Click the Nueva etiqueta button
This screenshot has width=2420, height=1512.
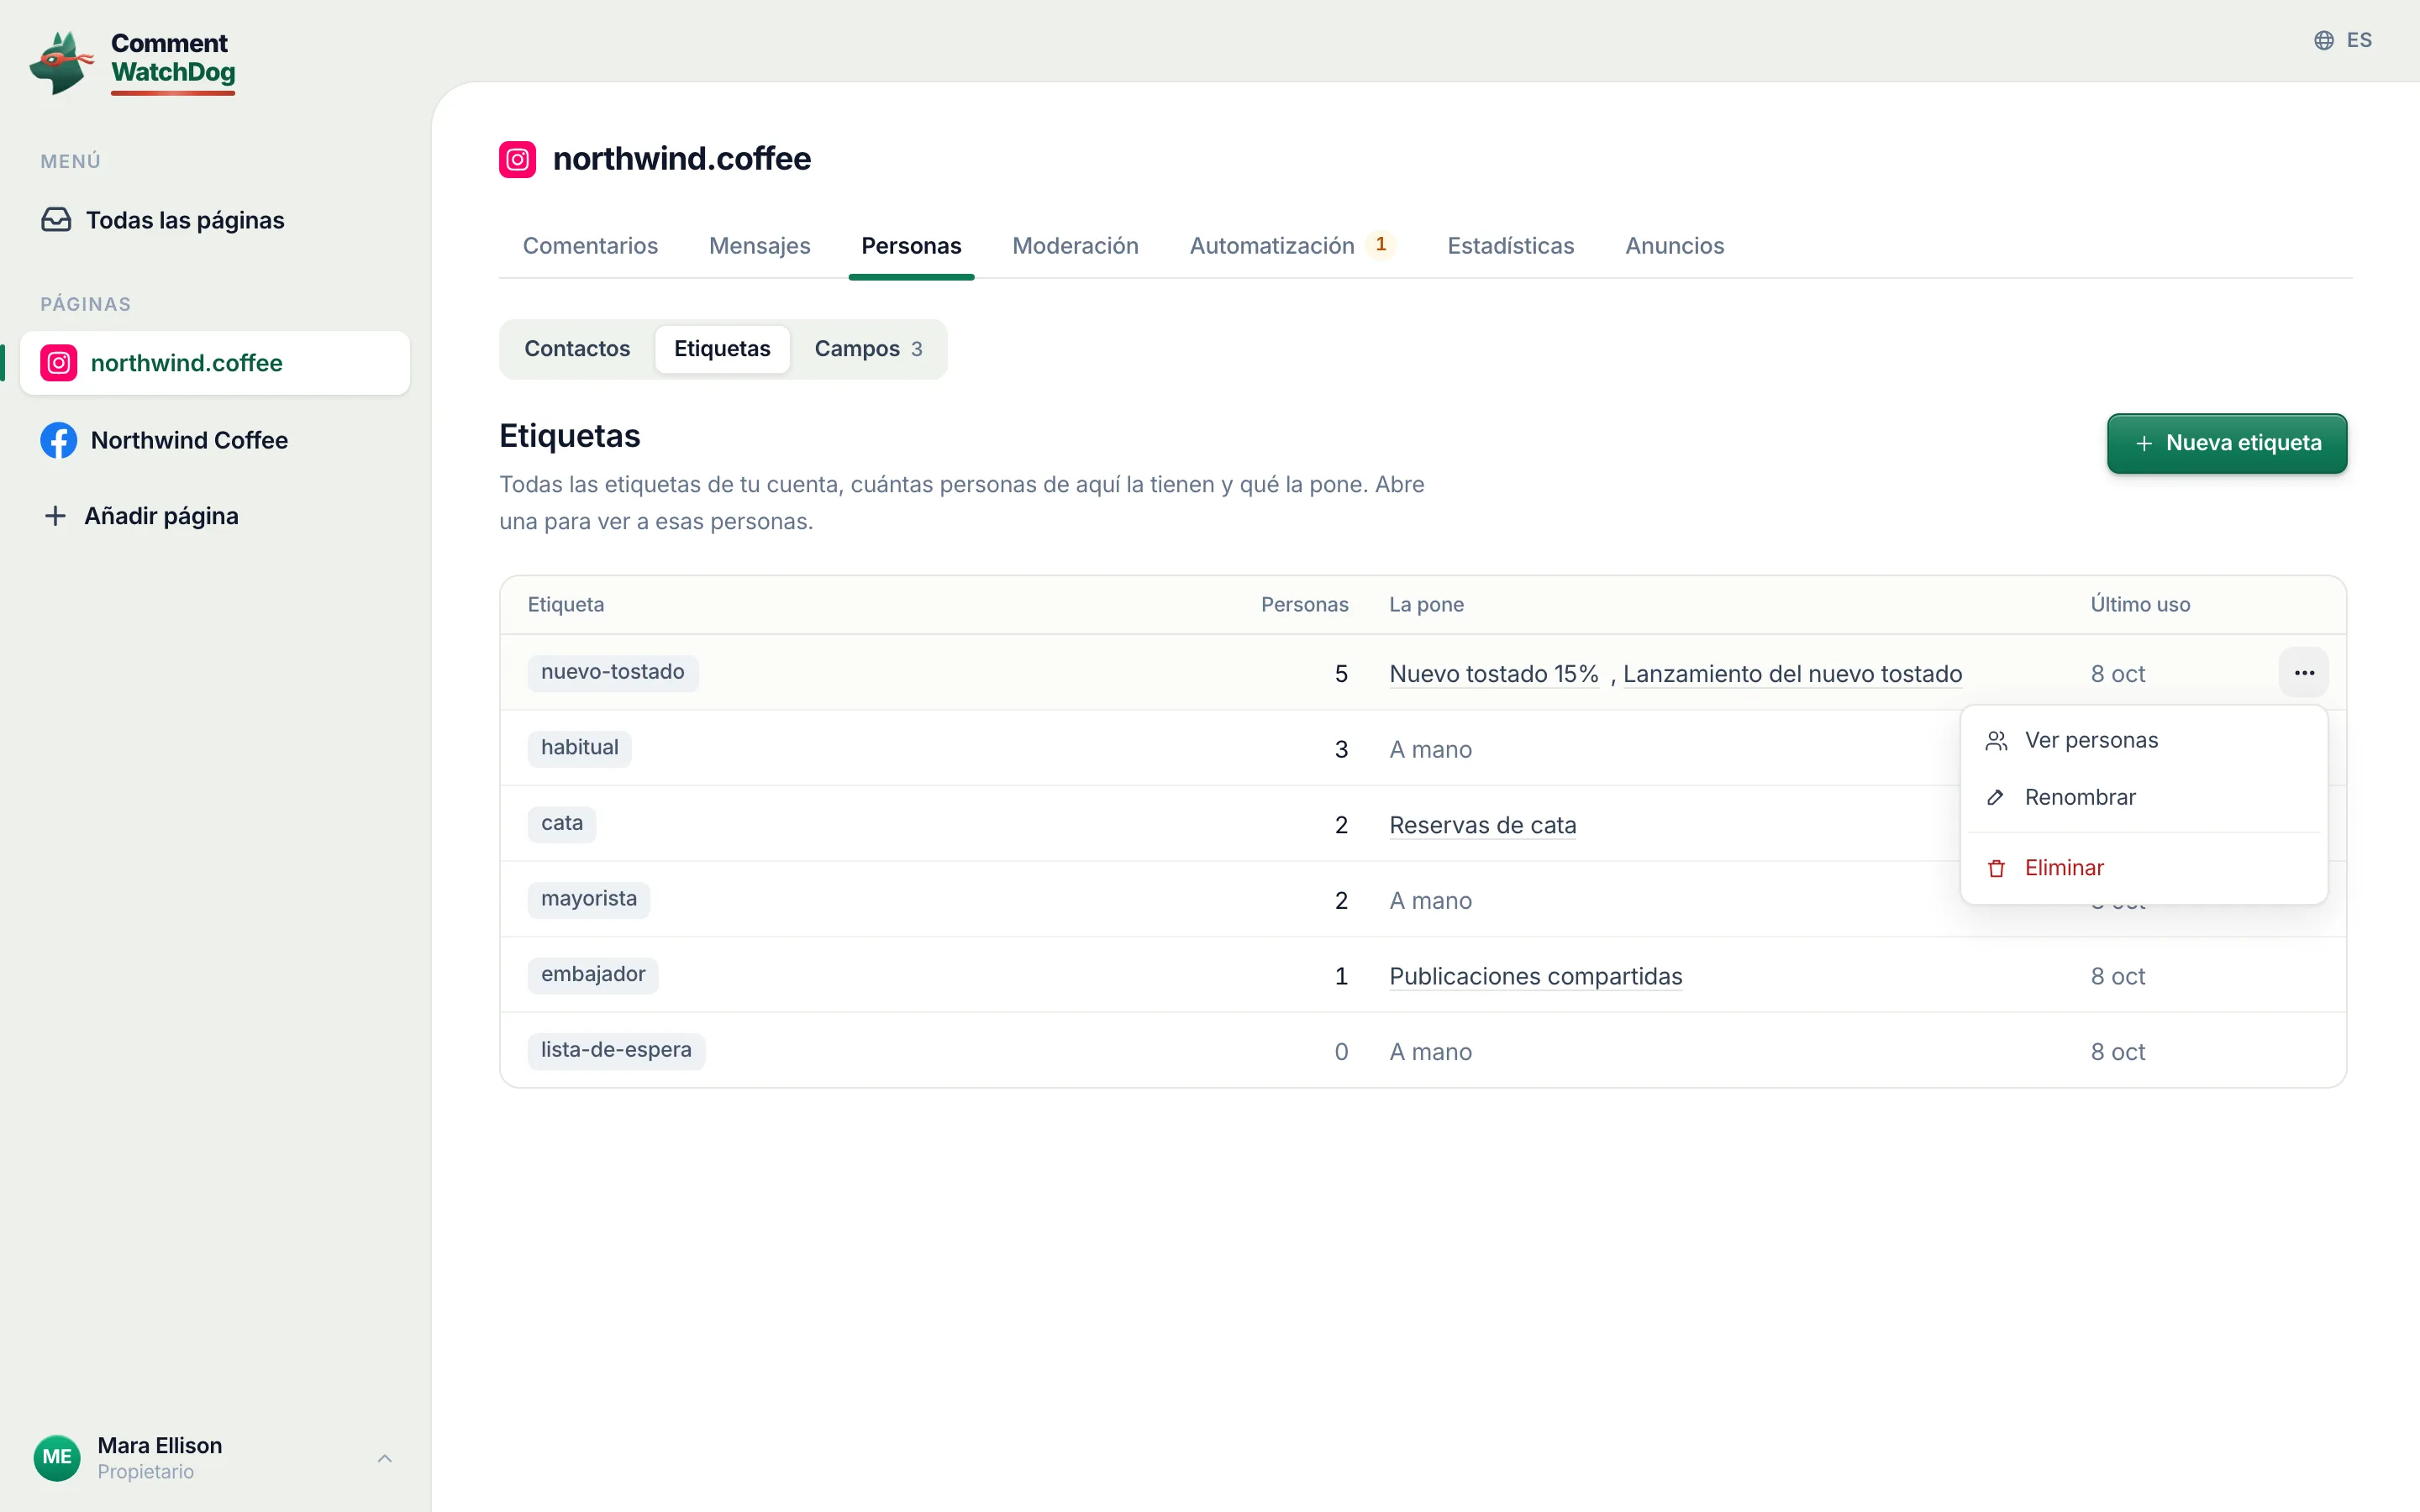tap(2227, 443)
